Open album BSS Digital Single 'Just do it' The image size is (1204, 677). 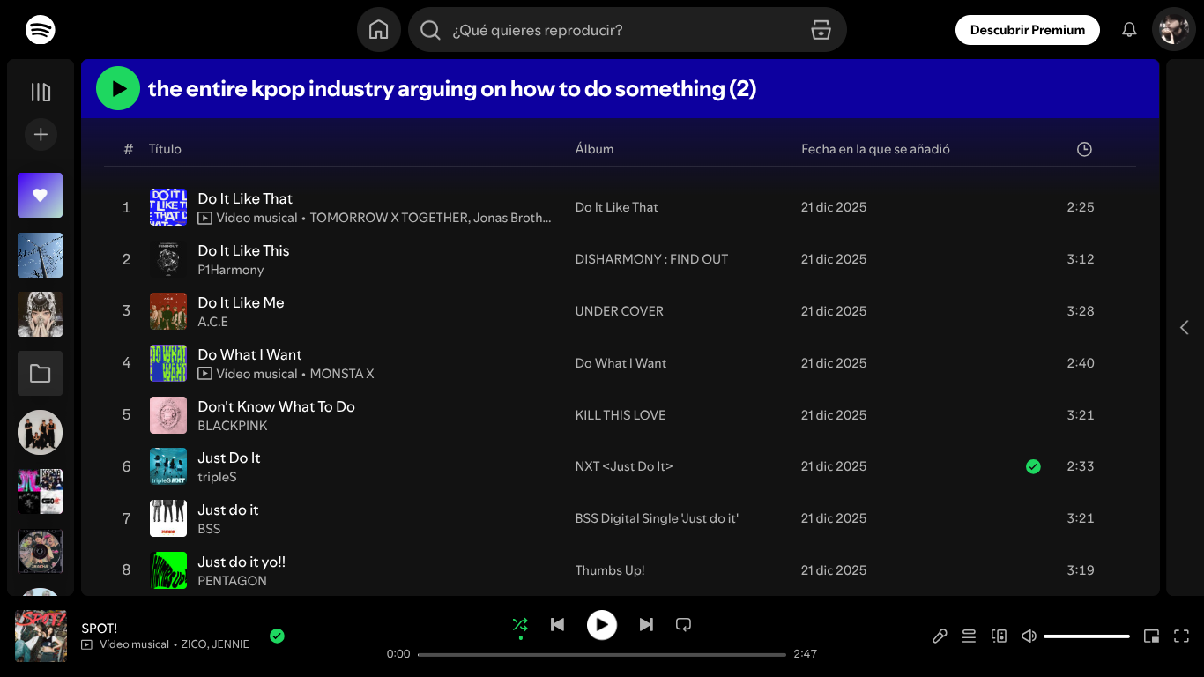pyautogui.click(x=657, y=518)
